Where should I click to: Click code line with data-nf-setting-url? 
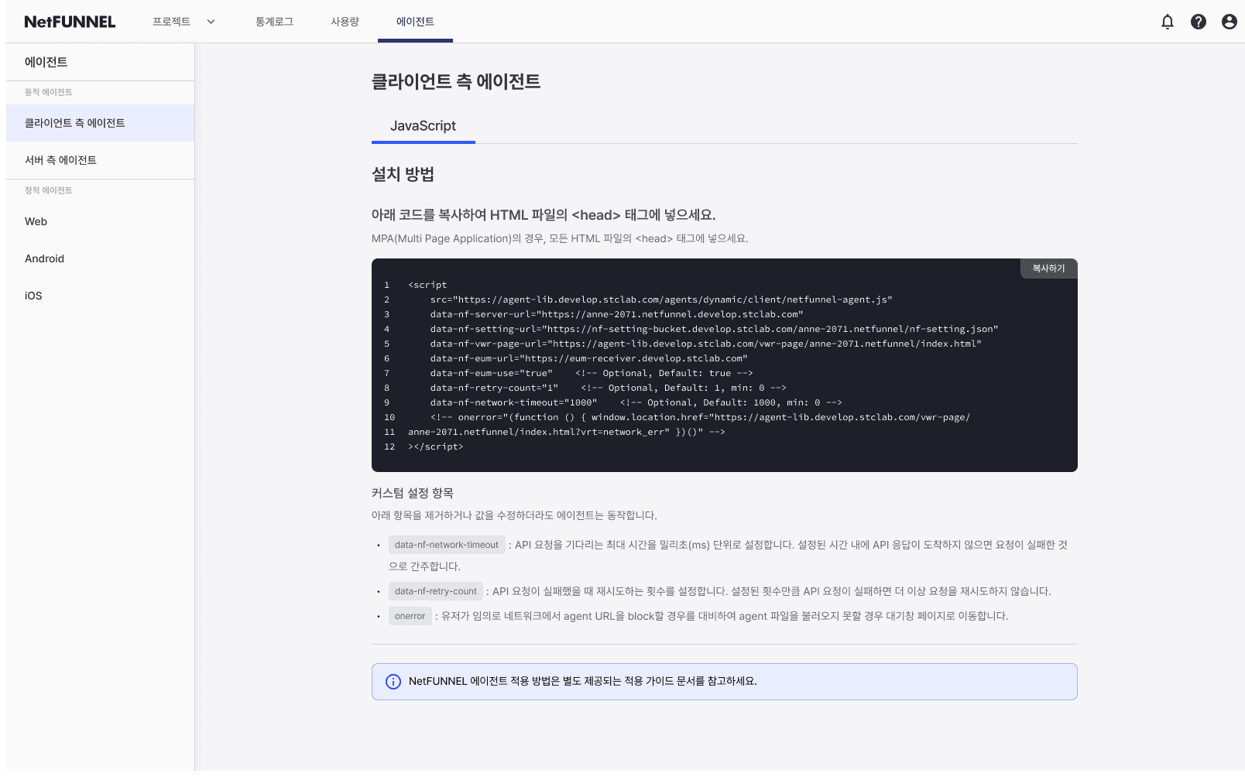(x=714, y=329)
